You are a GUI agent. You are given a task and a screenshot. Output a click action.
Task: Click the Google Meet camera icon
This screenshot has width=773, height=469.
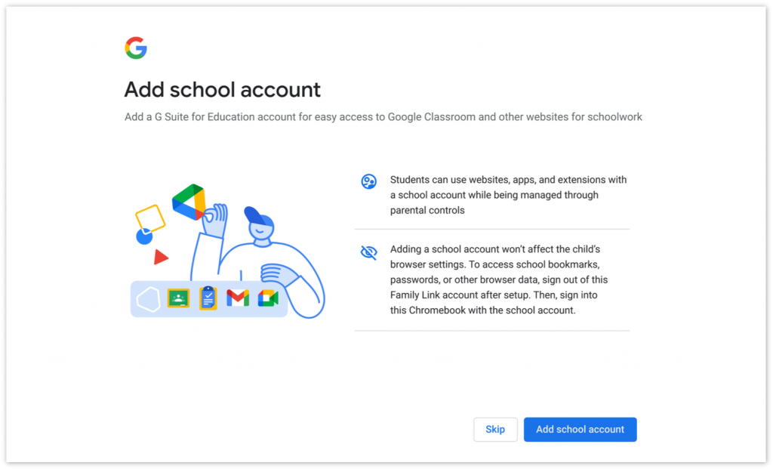pos(268,298)
